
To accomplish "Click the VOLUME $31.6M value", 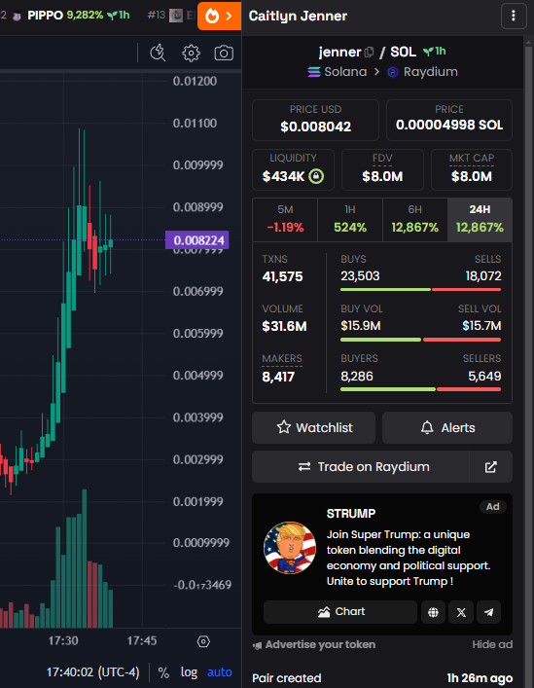I will click(284, 326).
